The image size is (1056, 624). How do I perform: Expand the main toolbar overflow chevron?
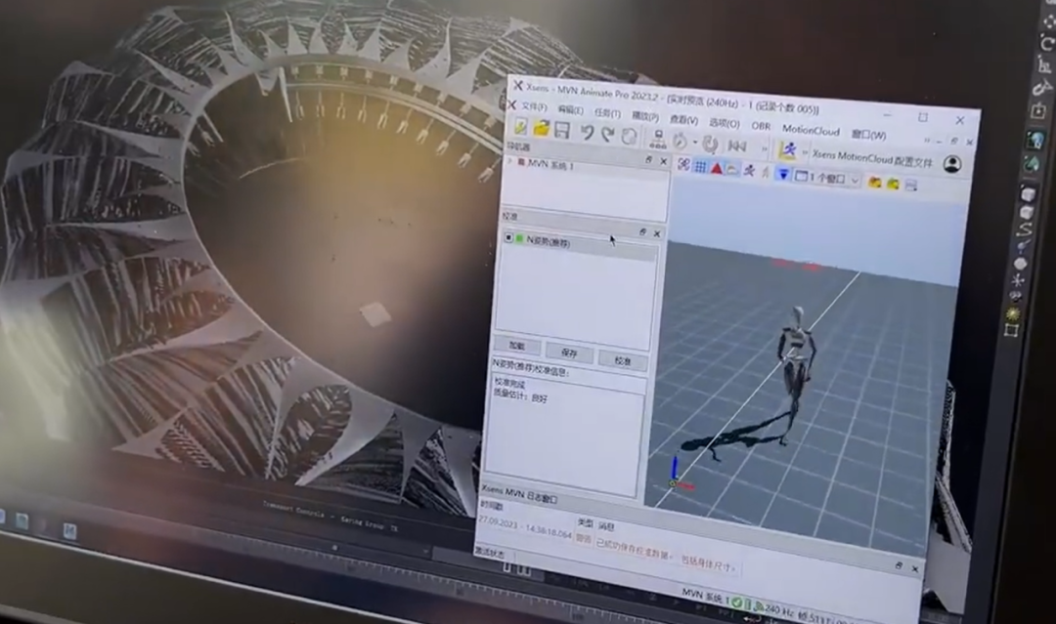click(765, 147)
